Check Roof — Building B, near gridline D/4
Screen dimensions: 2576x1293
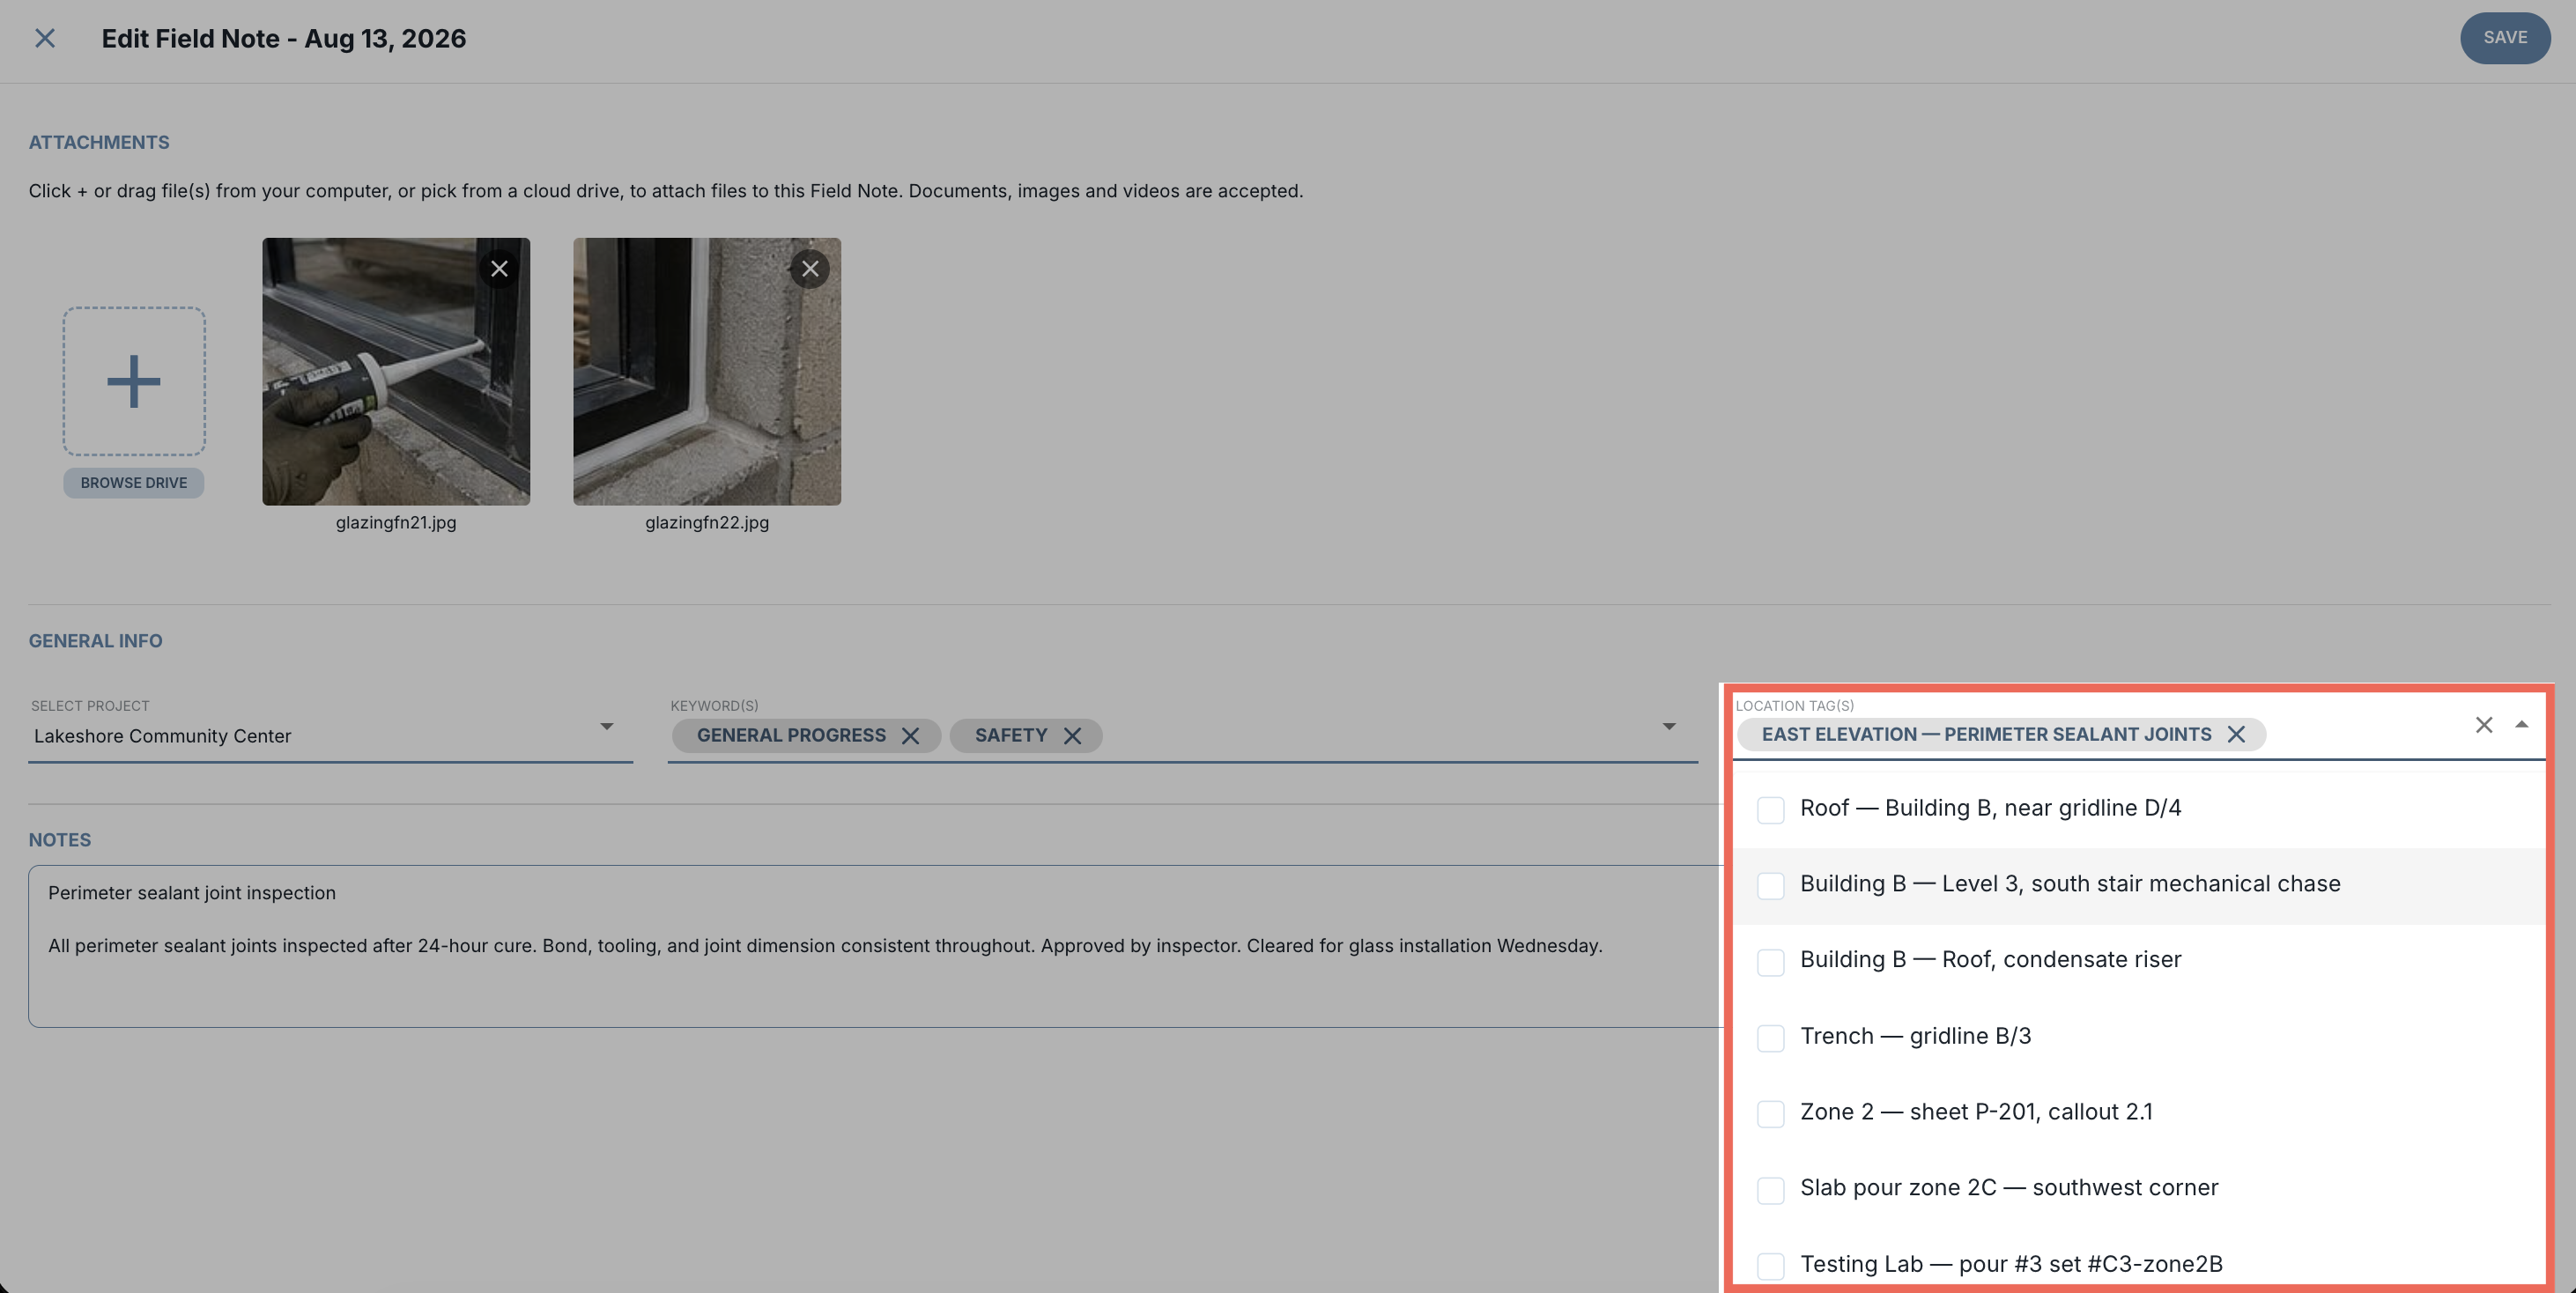tap(1771, 809)
